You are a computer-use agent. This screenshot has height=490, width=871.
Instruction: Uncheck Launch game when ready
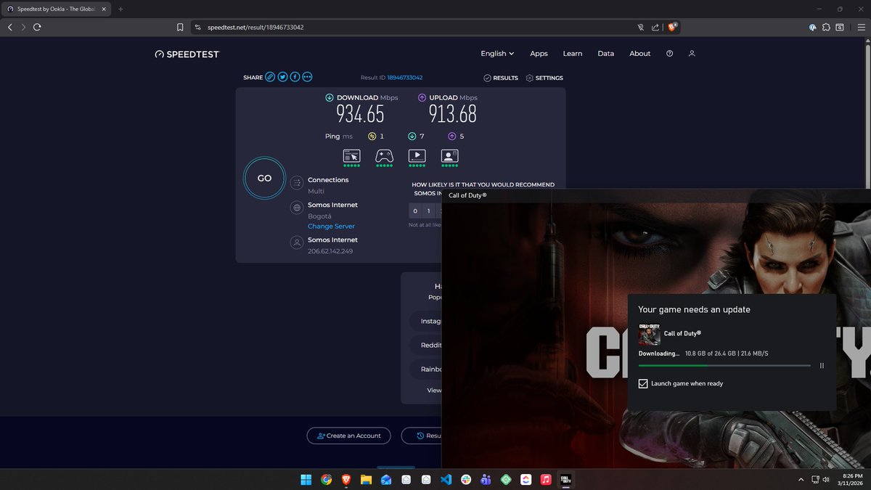click(x=643, y=383)
